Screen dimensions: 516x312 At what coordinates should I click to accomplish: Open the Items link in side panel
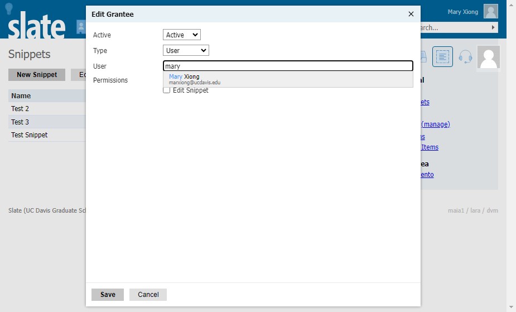(430, 147)
